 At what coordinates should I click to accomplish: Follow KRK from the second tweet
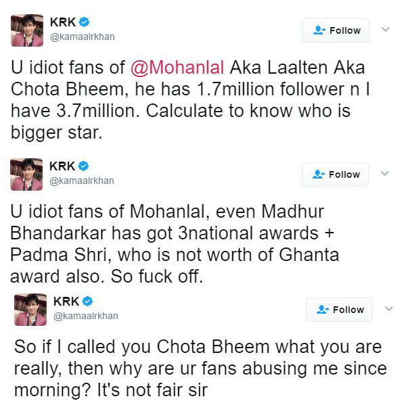[x=336, y=174]
